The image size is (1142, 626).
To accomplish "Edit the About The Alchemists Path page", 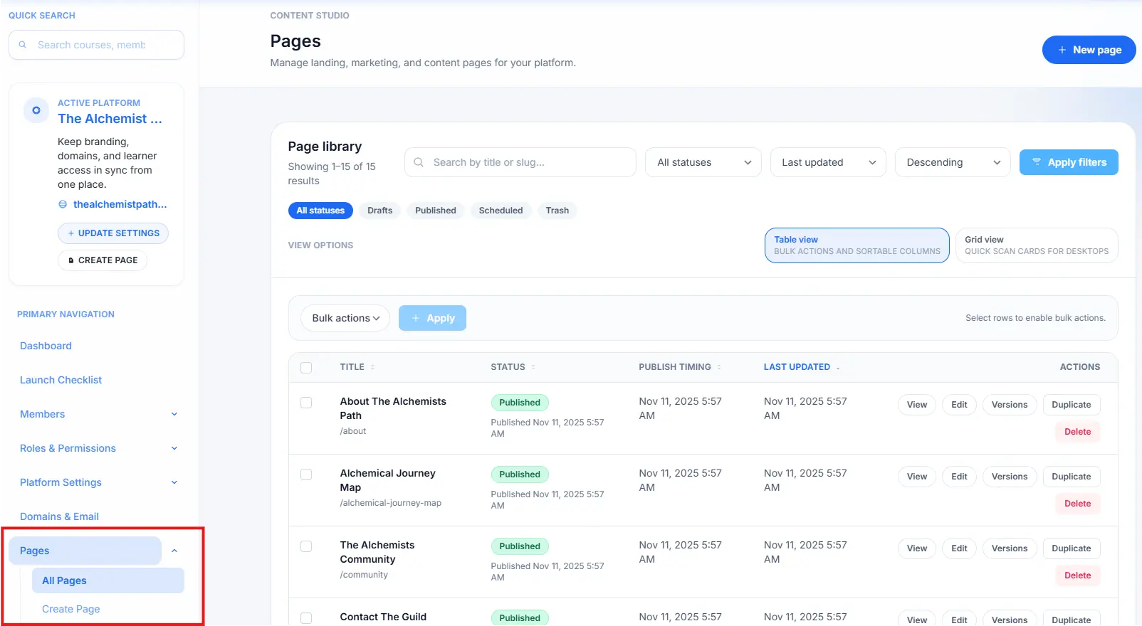I will coord(959,405).
